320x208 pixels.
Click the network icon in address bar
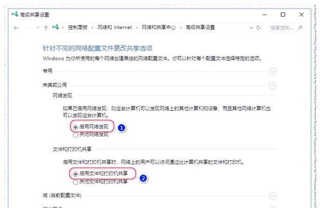55,27
